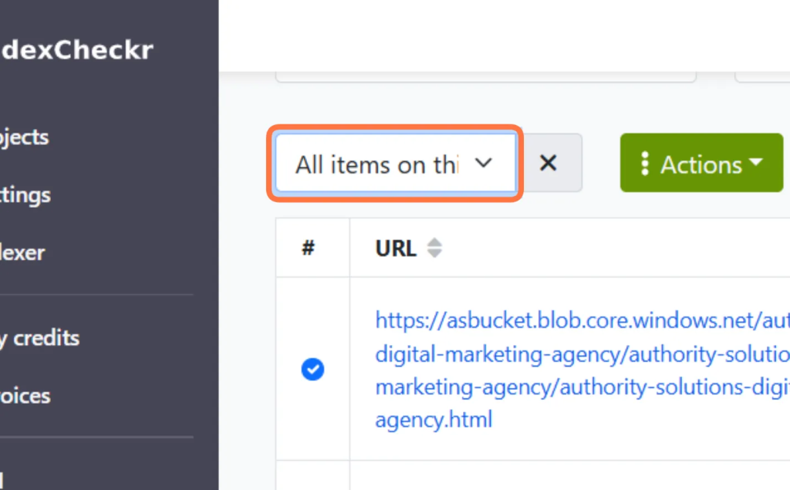This screenshot has height=490, width=790.
Task: Click the agency.html last line of the URL link
Action: coord(434,420)
